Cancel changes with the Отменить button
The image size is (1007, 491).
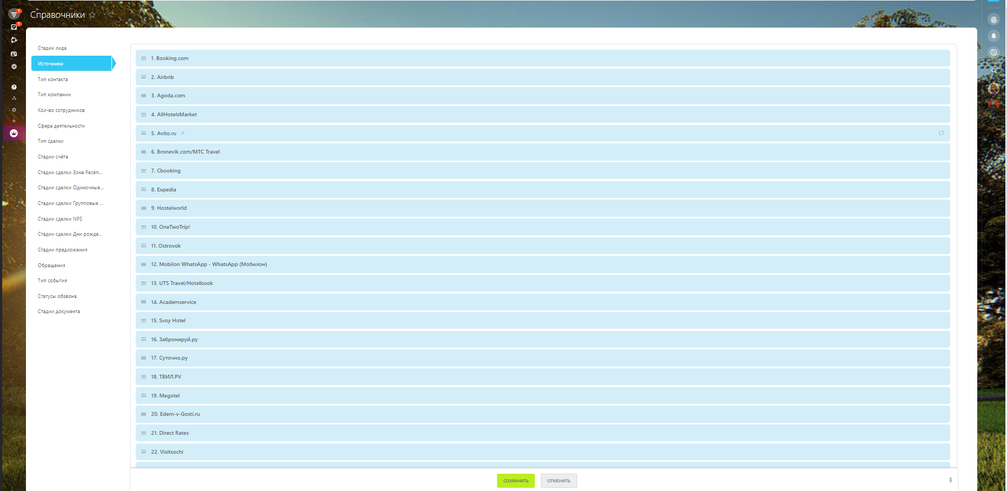559,481
